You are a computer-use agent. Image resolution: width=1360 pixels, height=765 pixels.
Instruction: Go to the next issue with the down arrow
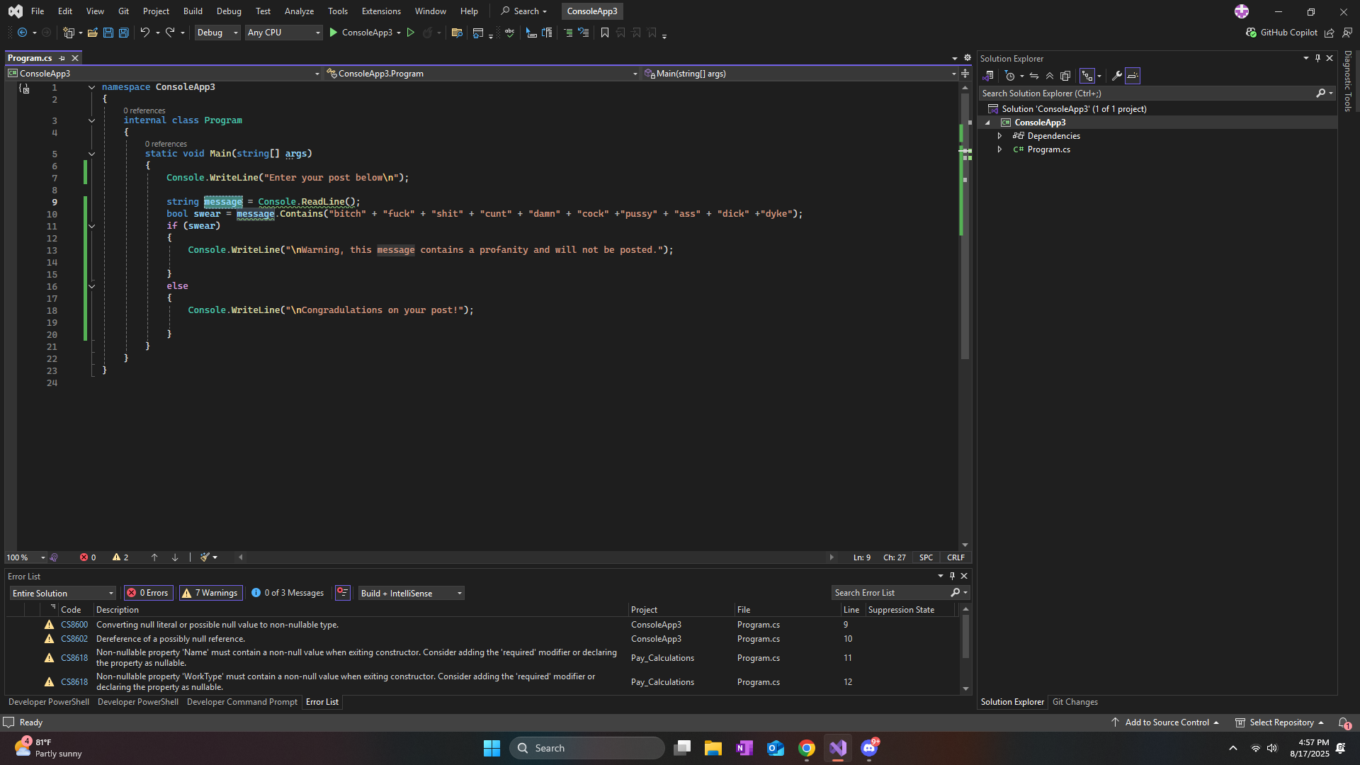point(175,558)
